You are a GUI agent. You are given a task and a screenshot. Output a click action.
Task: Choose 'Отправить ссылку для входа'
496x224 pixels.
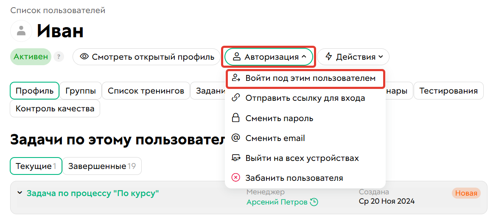(305, 98)
